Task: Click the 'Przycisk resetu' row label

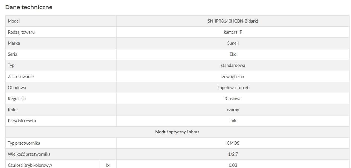Action: pos(22,121)
